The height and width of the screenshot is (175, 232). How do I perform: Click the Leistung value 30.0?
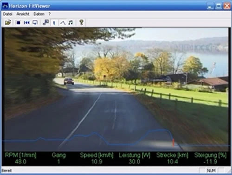click(135, 162)
